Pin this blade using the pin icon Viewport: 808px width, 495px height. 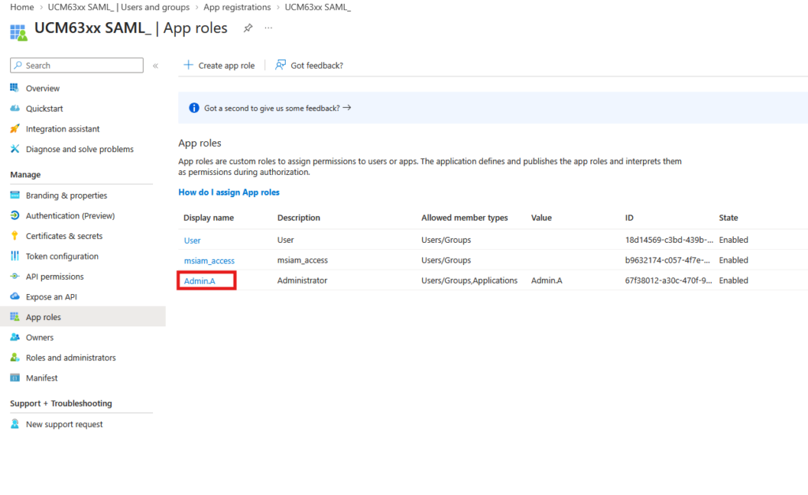coord(248,28)
